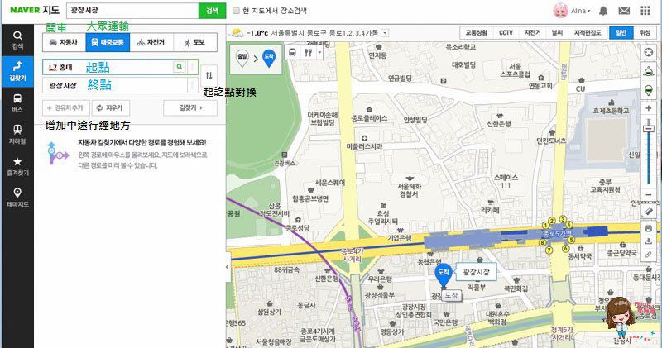Image resolution: width=662 pixels, height=348 pixels.
Task: Open the 즐겨찾기 favorites star in sidebar
Action: (x=17, y=166)
